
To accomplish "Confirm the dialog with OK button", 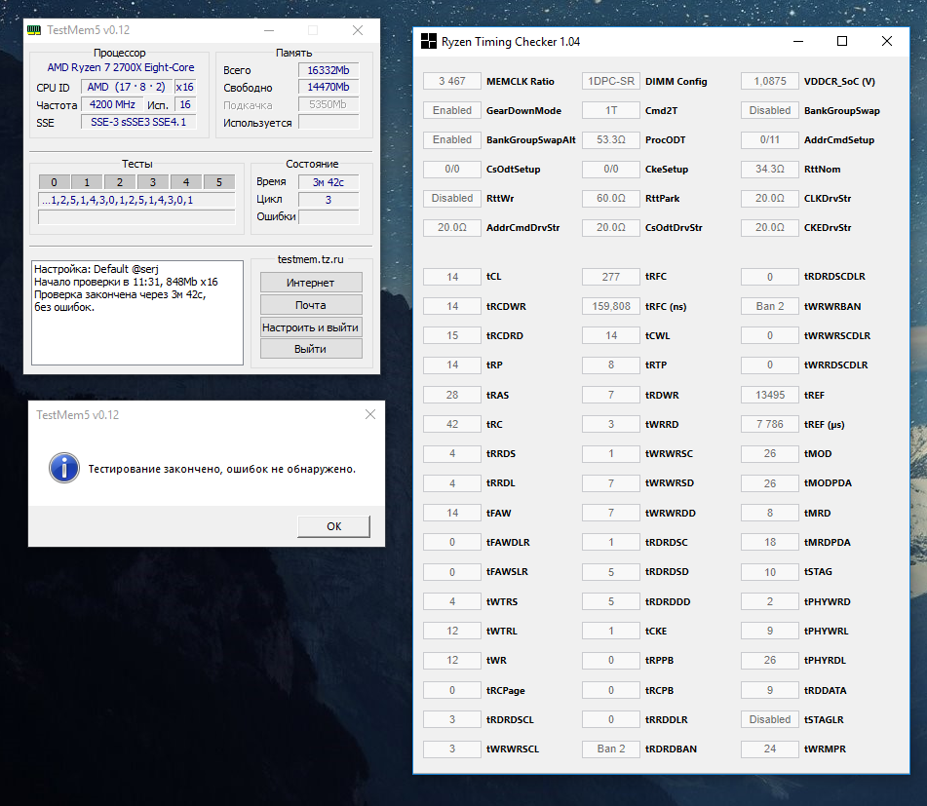I will click(x=334, y=526).
